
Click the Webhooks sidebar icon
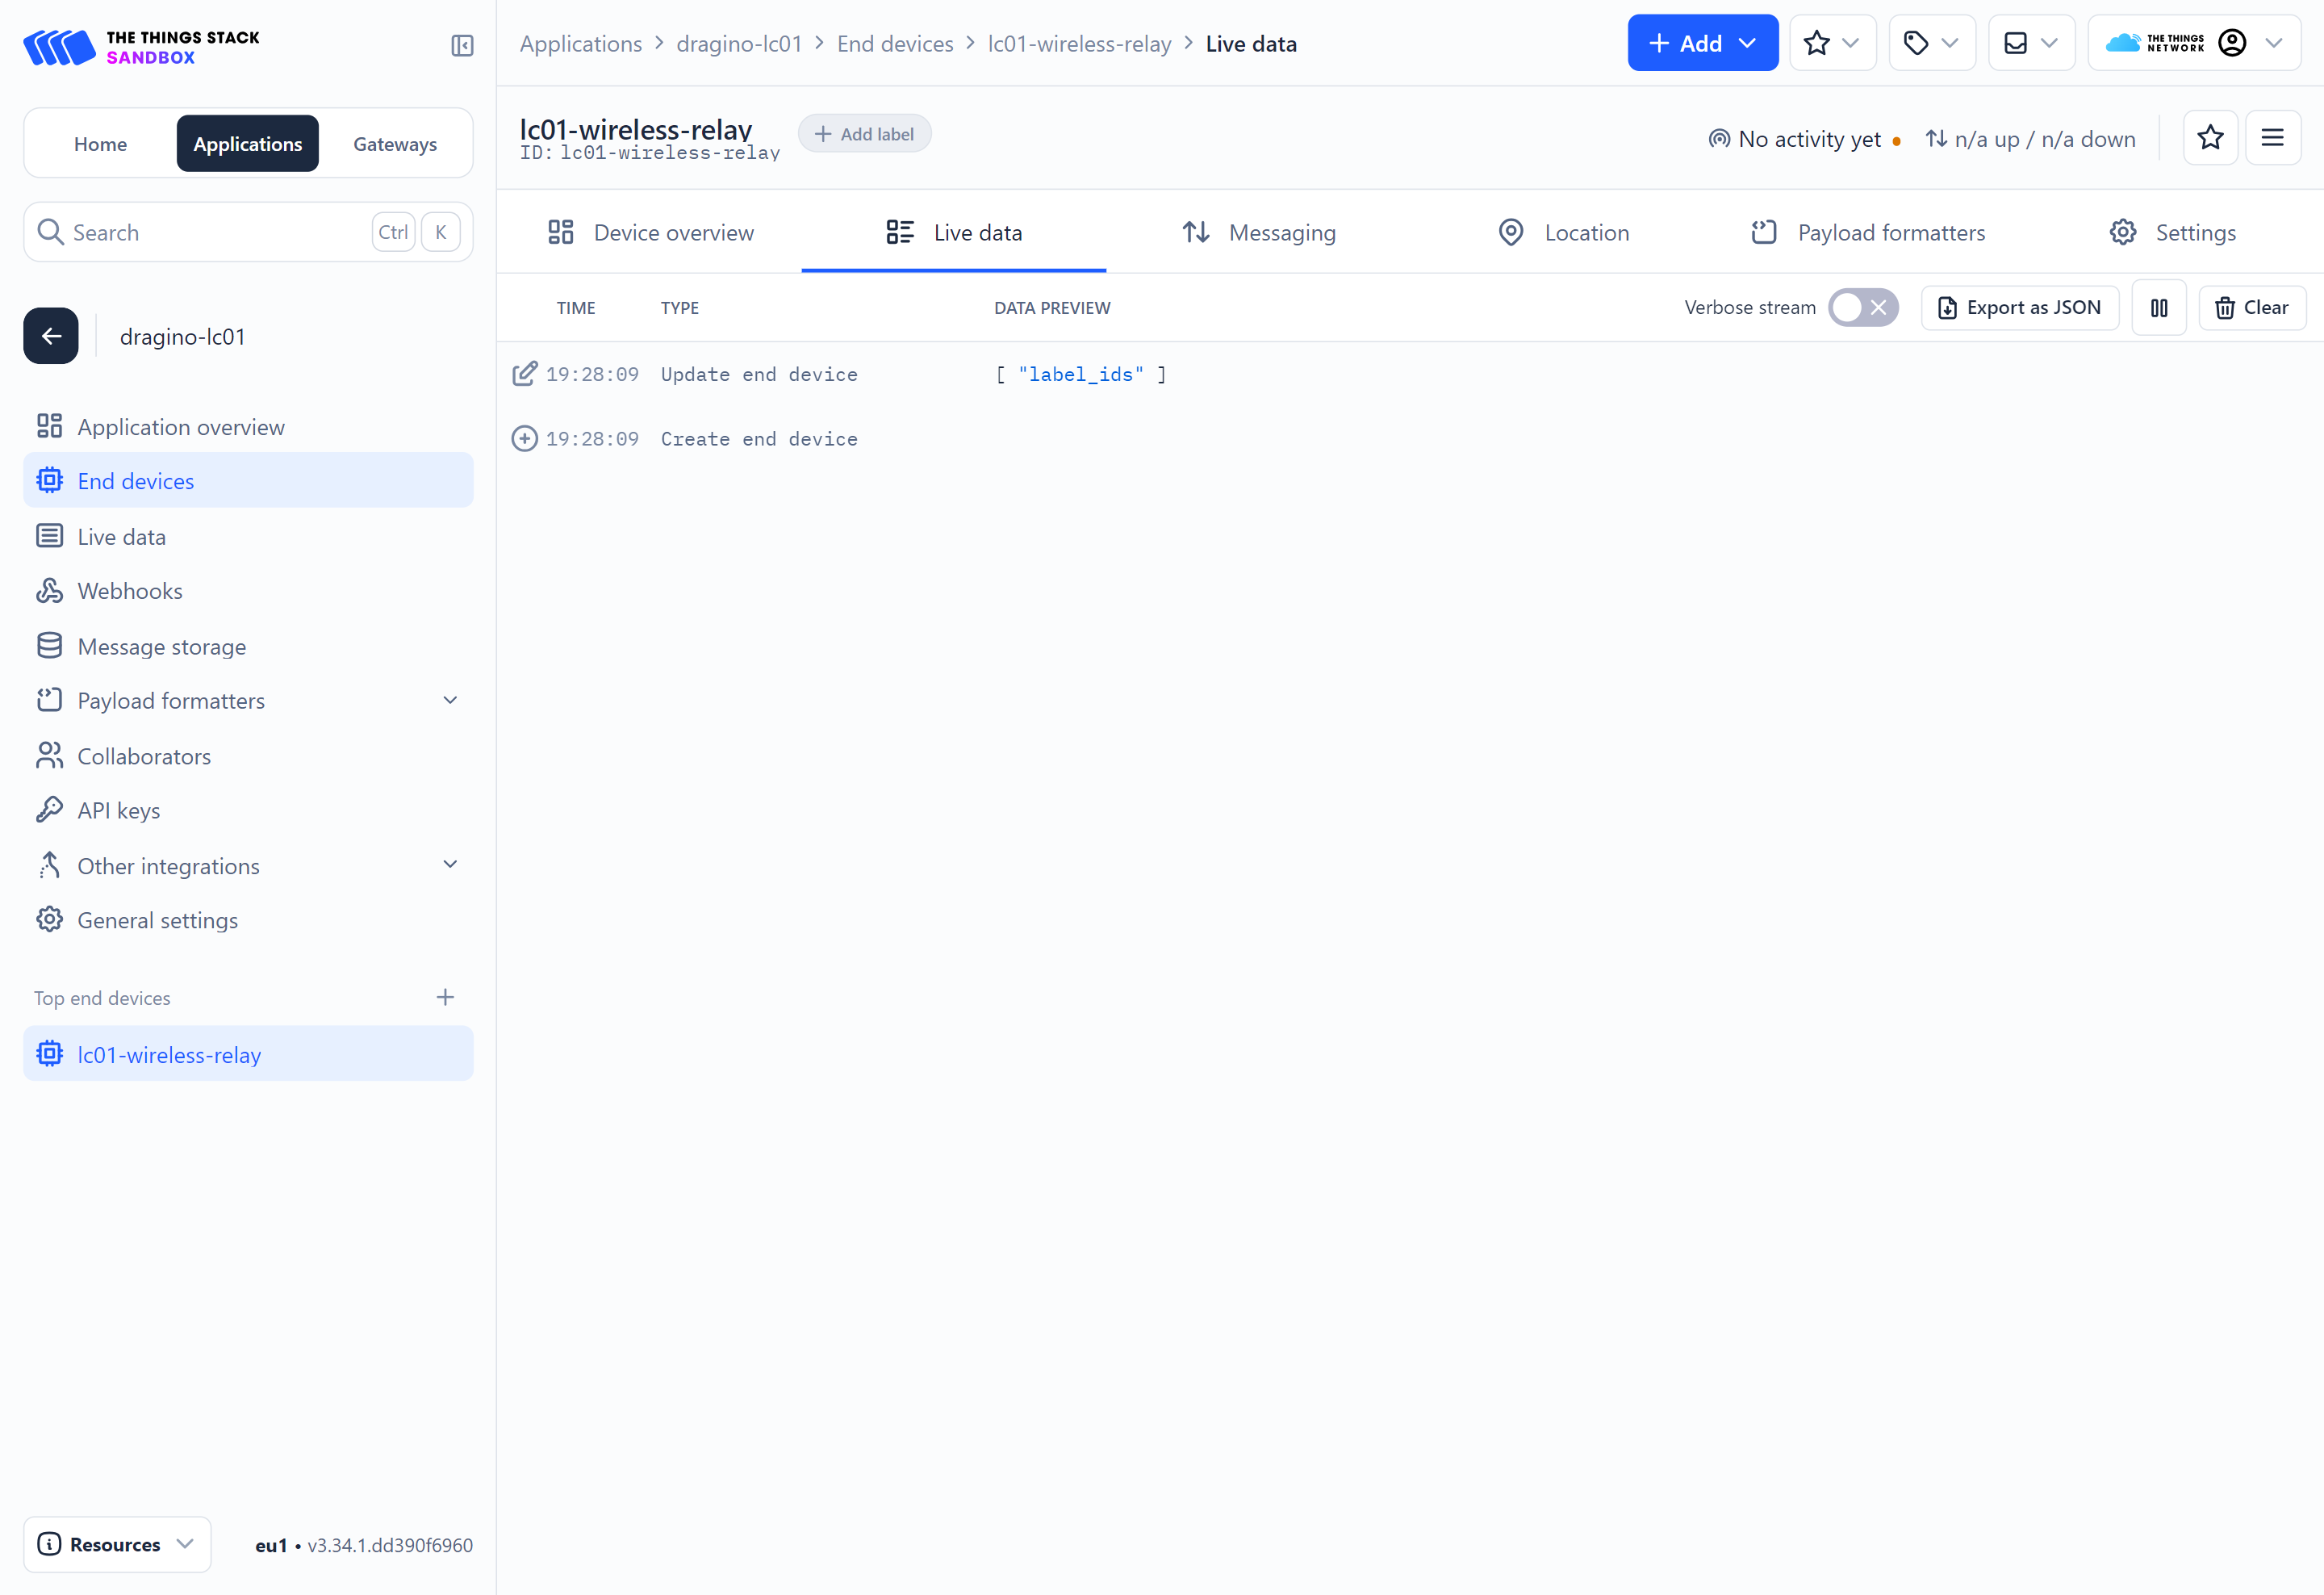(x=49, y=591)
